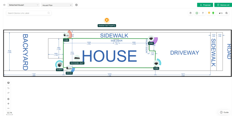Click the 50.7ft scale indicator
Viewport: 232px width, 116px height.
(x=10, y=113)
